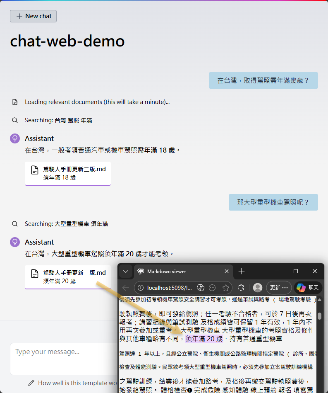Image resolution: width=328 pixels, height=393 pixels.
Task: Open the Copilot 聊天 button
Action: point(308,288)
